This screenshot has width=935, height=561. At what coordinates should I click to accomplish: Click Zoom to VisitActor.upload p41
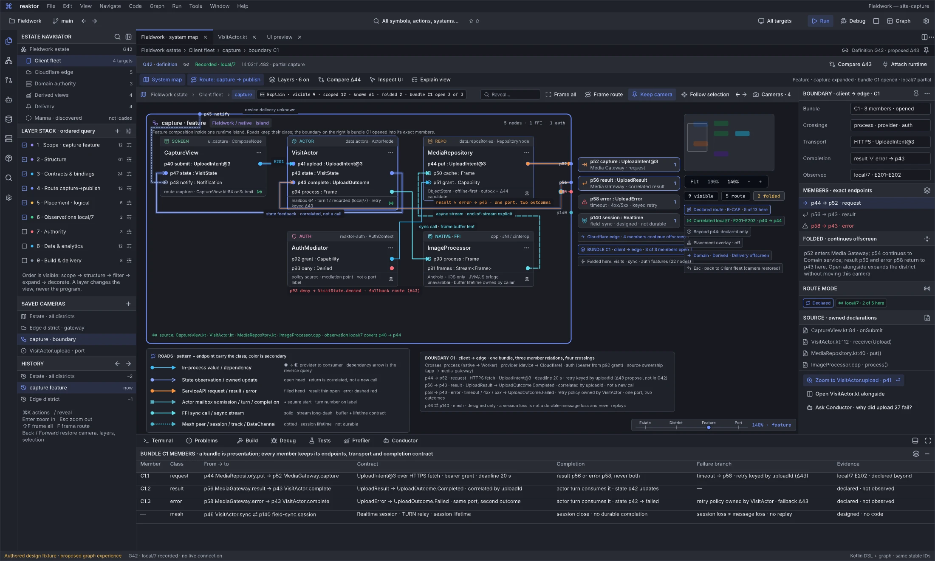tap(853, 380)
